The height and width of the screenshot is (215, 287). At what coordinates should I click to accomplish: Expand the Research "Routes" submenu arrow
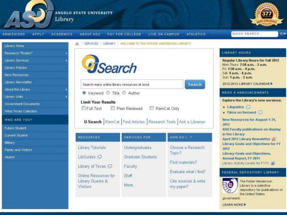coord(66,53)
